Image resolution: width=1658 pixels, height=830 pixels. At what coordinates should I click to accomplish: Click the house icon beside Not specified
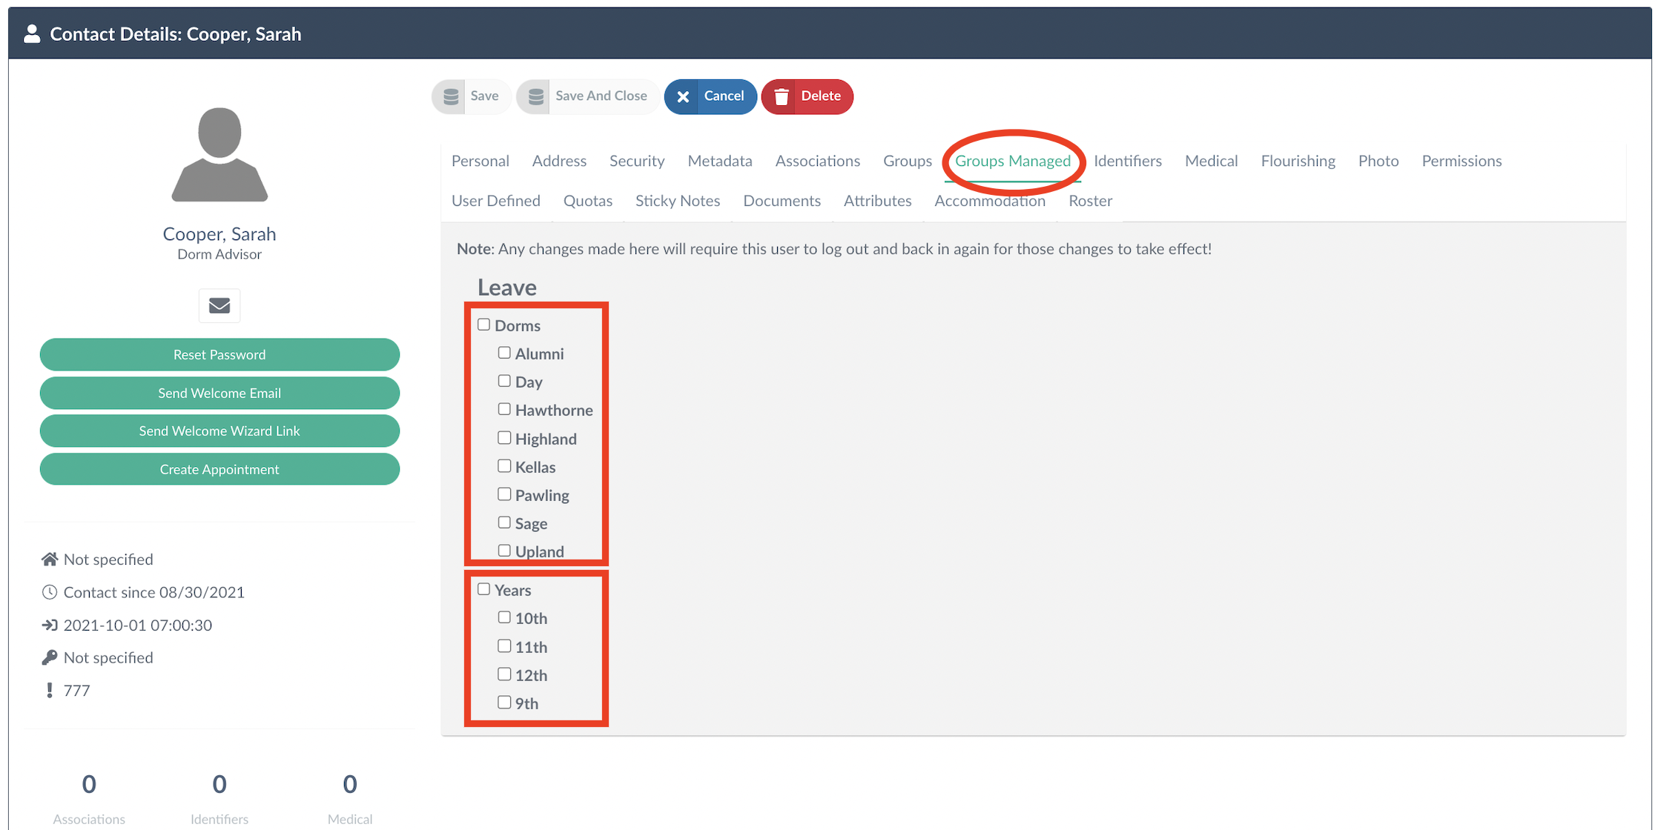click(x=50, y=560)
